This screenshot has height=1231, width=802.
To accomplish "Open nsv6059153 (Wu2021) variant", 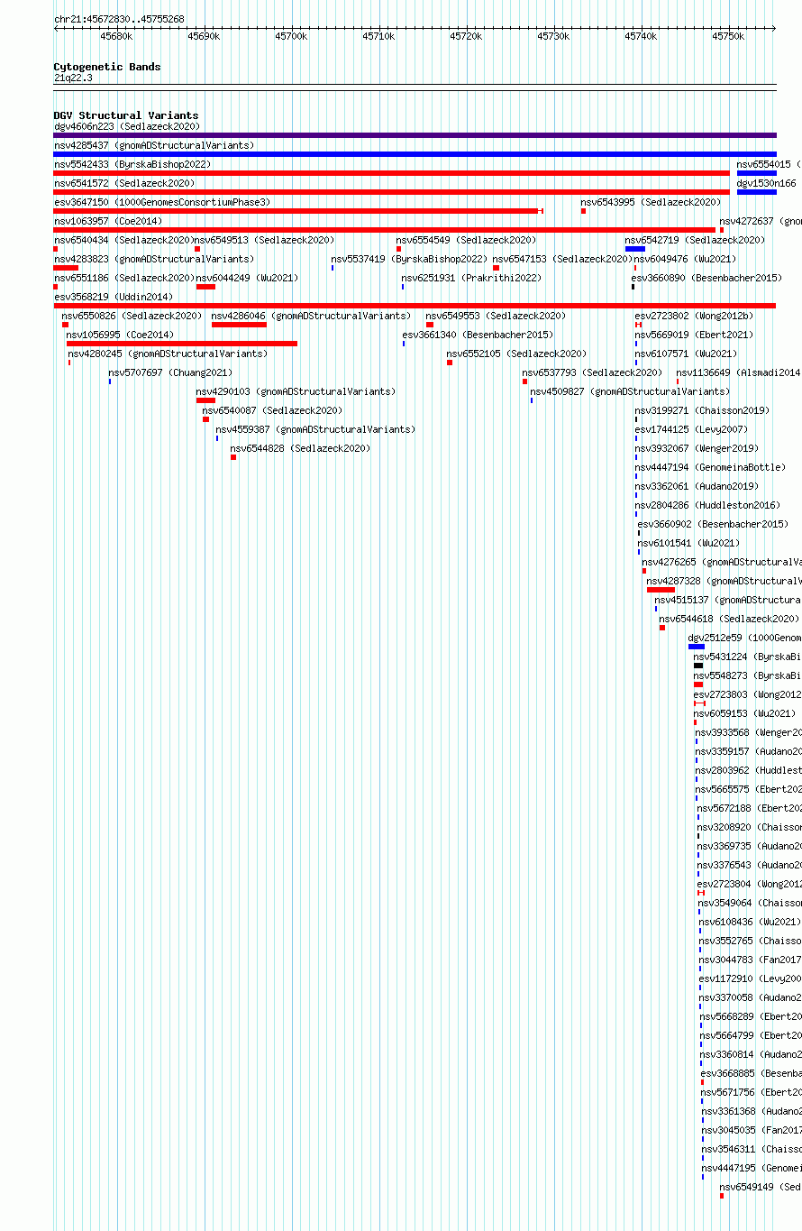I will 744,714.
